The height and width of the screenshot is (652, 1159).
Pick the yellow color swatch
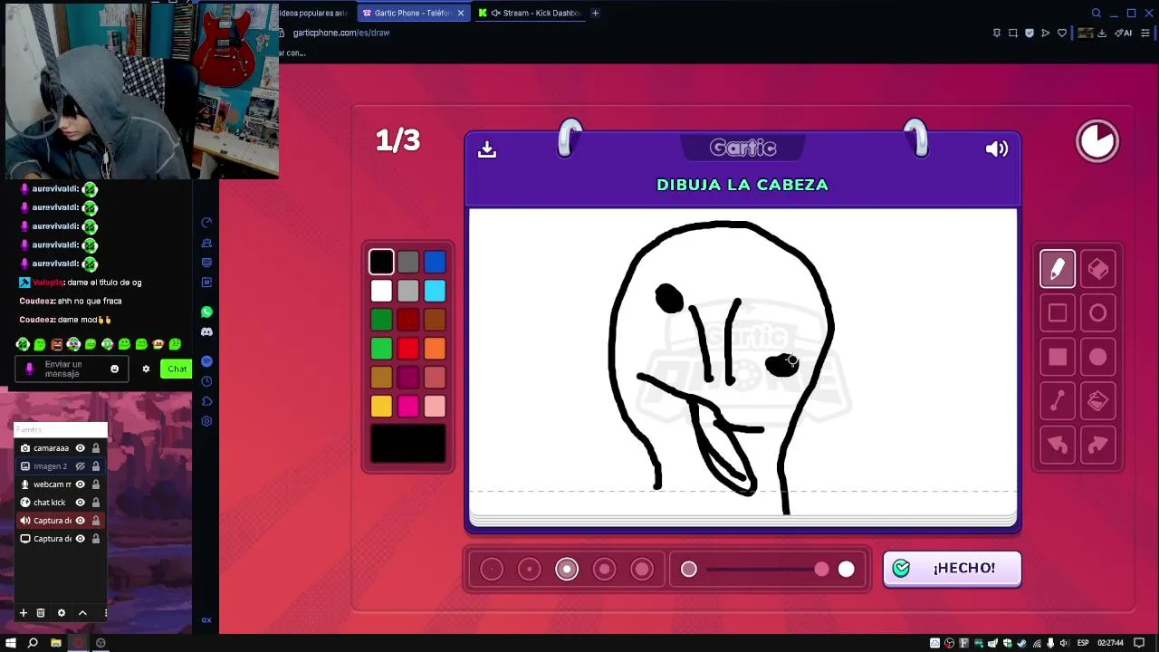pyautogui.click(x=381, y=407)
